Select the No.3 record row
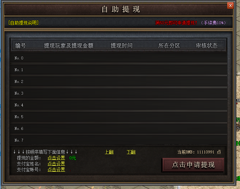Screen dimensions: 240x189 point(118,93)
